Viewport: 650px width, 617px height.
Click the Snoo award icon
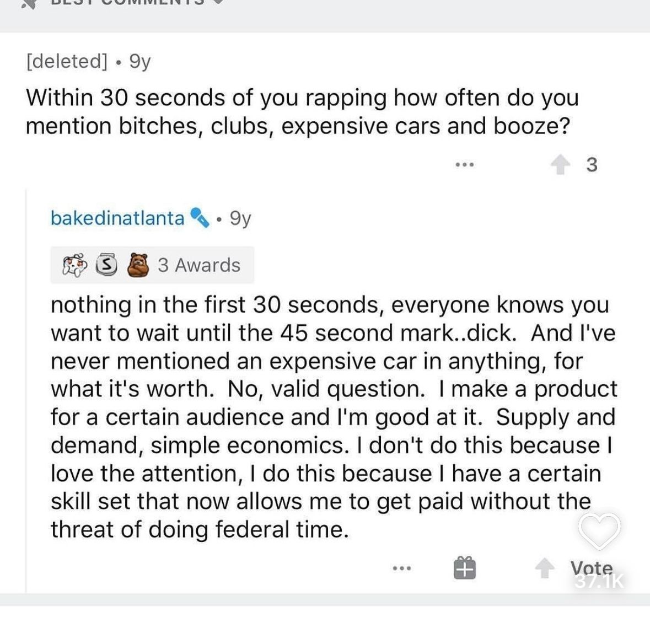75,265
